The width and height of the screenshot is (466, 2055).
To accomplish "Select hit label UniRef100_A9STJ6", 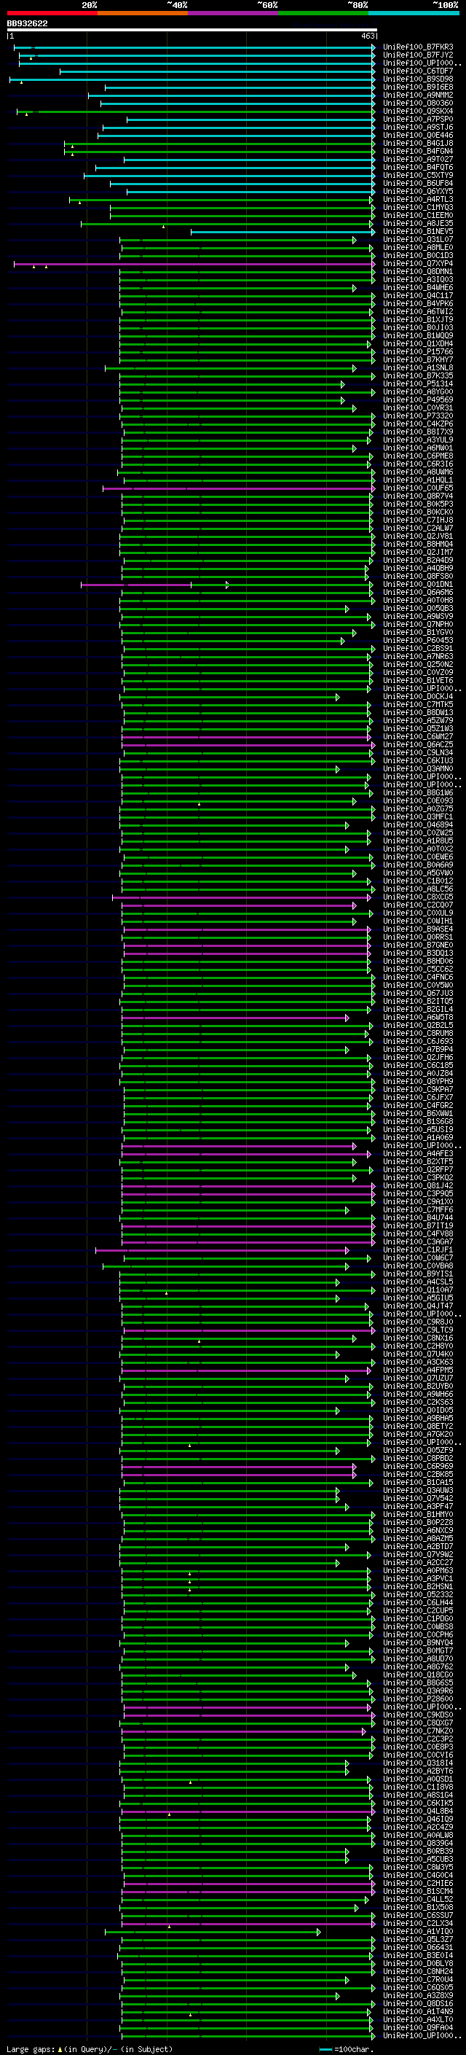I will 418,127.
